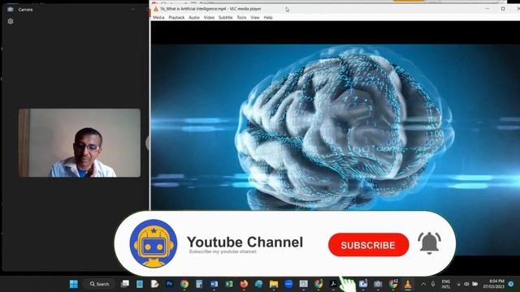Screen dimensions: 520x292
Task: Switch to VLC via taskbar cone icon
Action: (408, 284)
